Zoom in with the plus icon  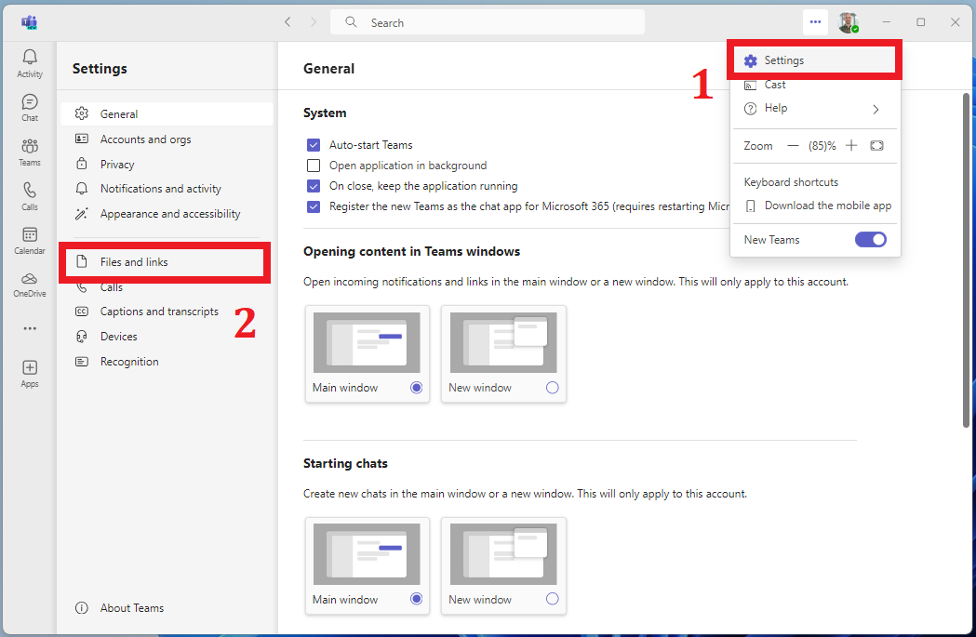[851, 146]
